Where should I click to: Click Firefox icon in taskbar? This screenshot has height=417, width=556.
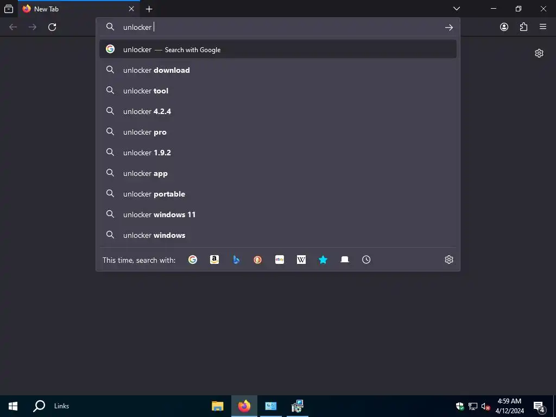244,406
